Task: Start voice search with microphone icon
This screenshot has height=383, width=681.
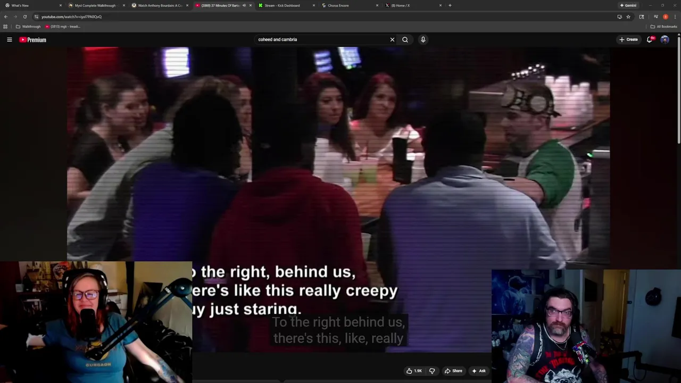Action: [423, 39]
